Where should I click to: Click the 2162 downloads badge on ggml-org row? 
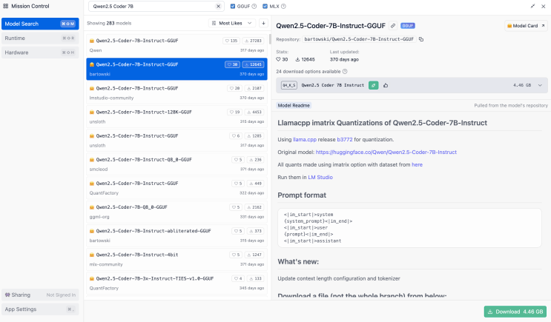coord(254,207)
